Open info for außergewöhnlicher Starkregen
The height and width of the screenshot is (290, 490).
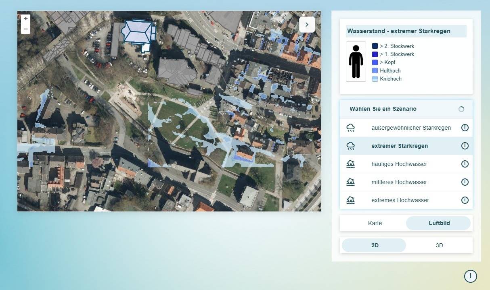coord(465,128)
